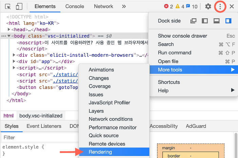This screenshot has height=158, width=238.
Task: Click the blue issues count badge
Action: tap(191, 6)
